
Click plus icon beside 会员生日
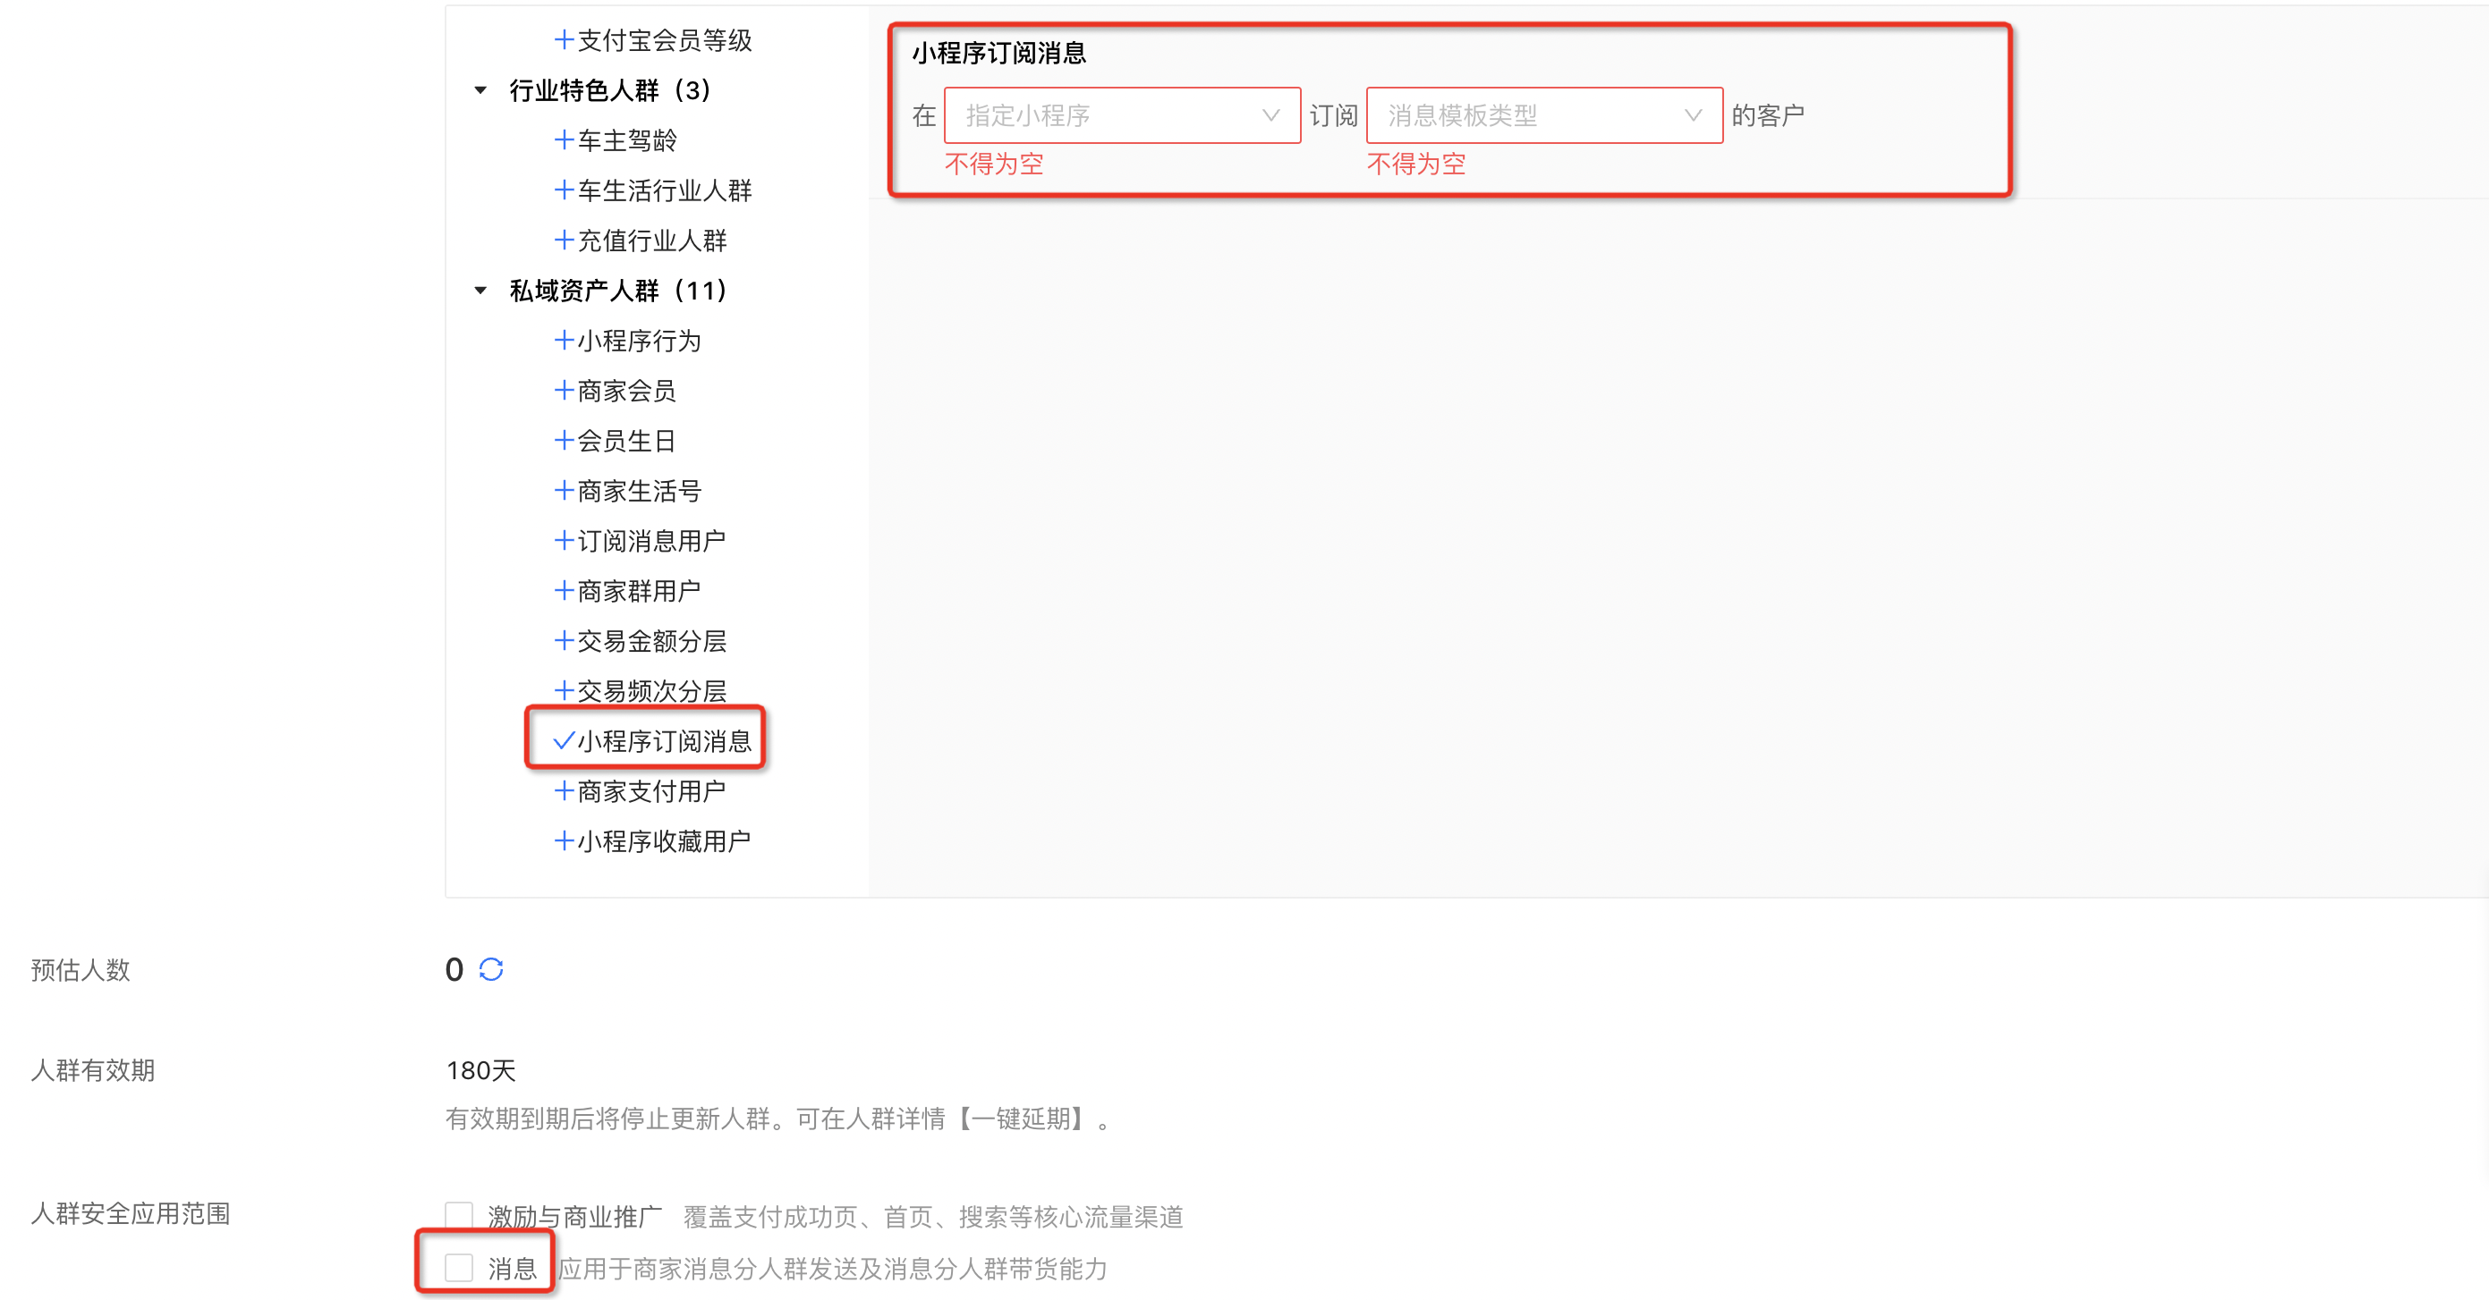click(565, 441)
